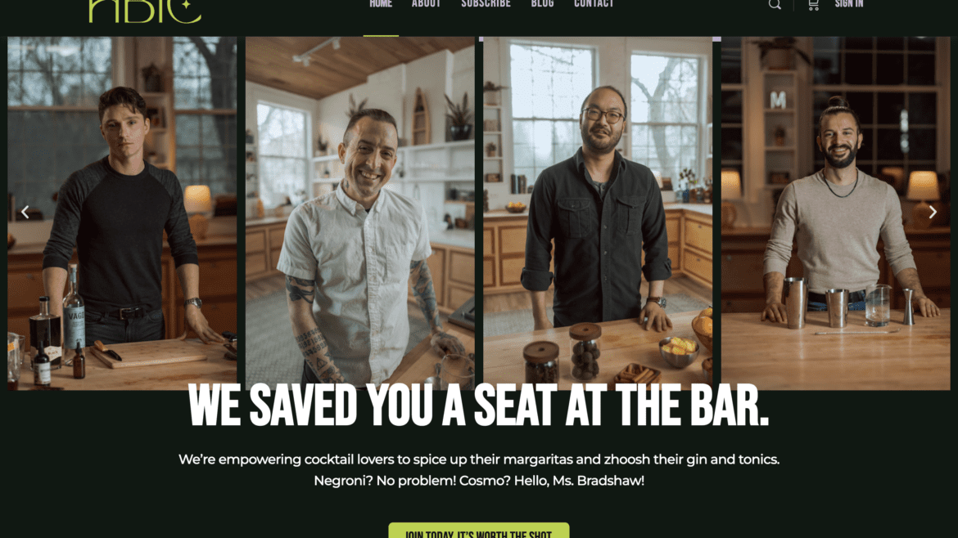Select photo of man wearing glasses

598,213
